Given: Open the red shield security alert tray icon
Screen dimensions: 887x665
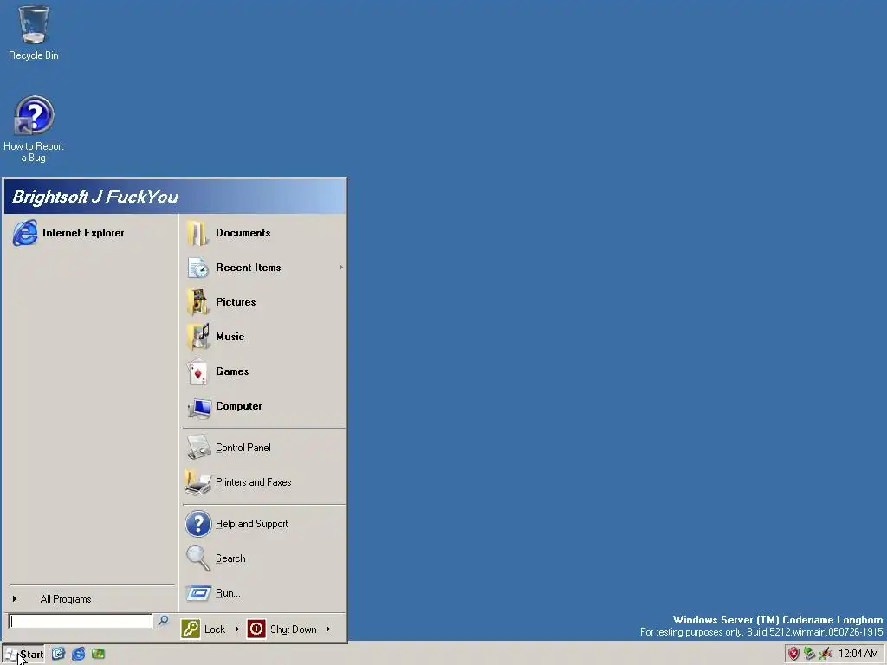Looking at the screenshot, I should tap(793, 654).
